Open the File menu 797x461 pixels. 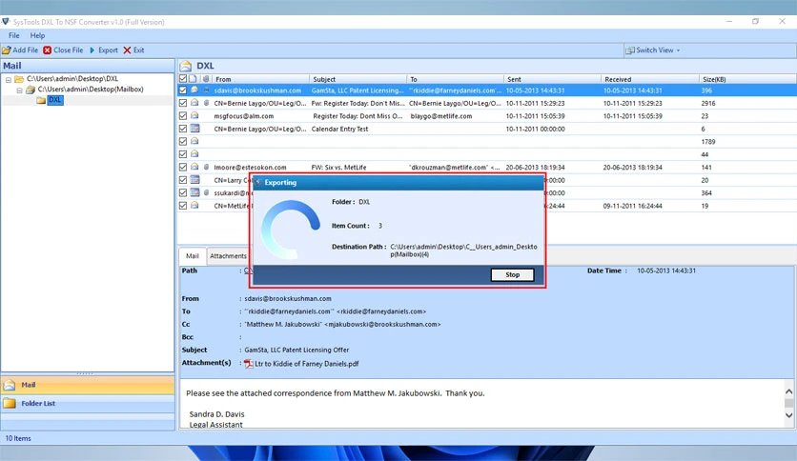point(13,35)
